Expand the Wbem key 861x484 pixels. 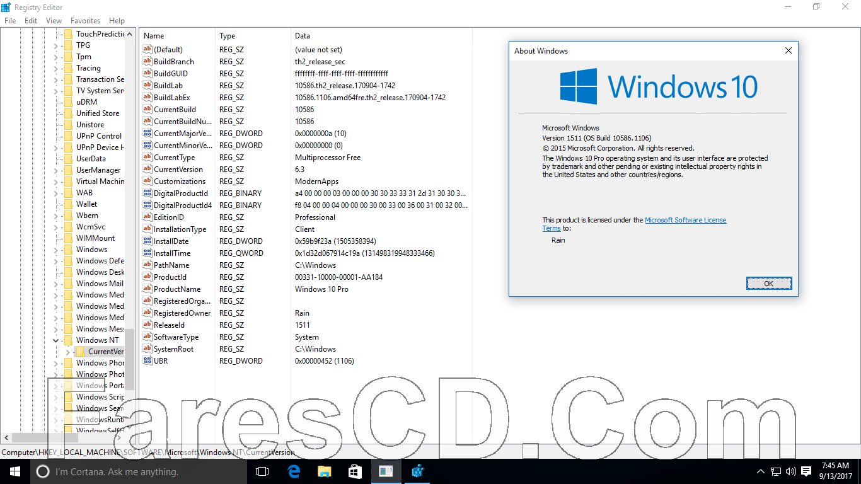pyautogui.click(x=55, y=216)
